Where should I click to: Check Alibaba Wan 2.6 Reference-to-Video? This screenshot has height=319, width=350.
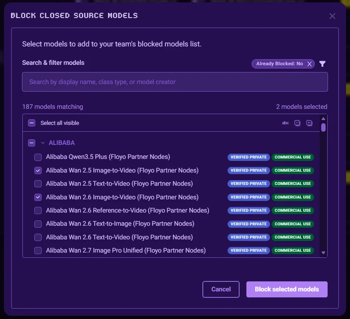pyautogui.click(x=38, y=211)
